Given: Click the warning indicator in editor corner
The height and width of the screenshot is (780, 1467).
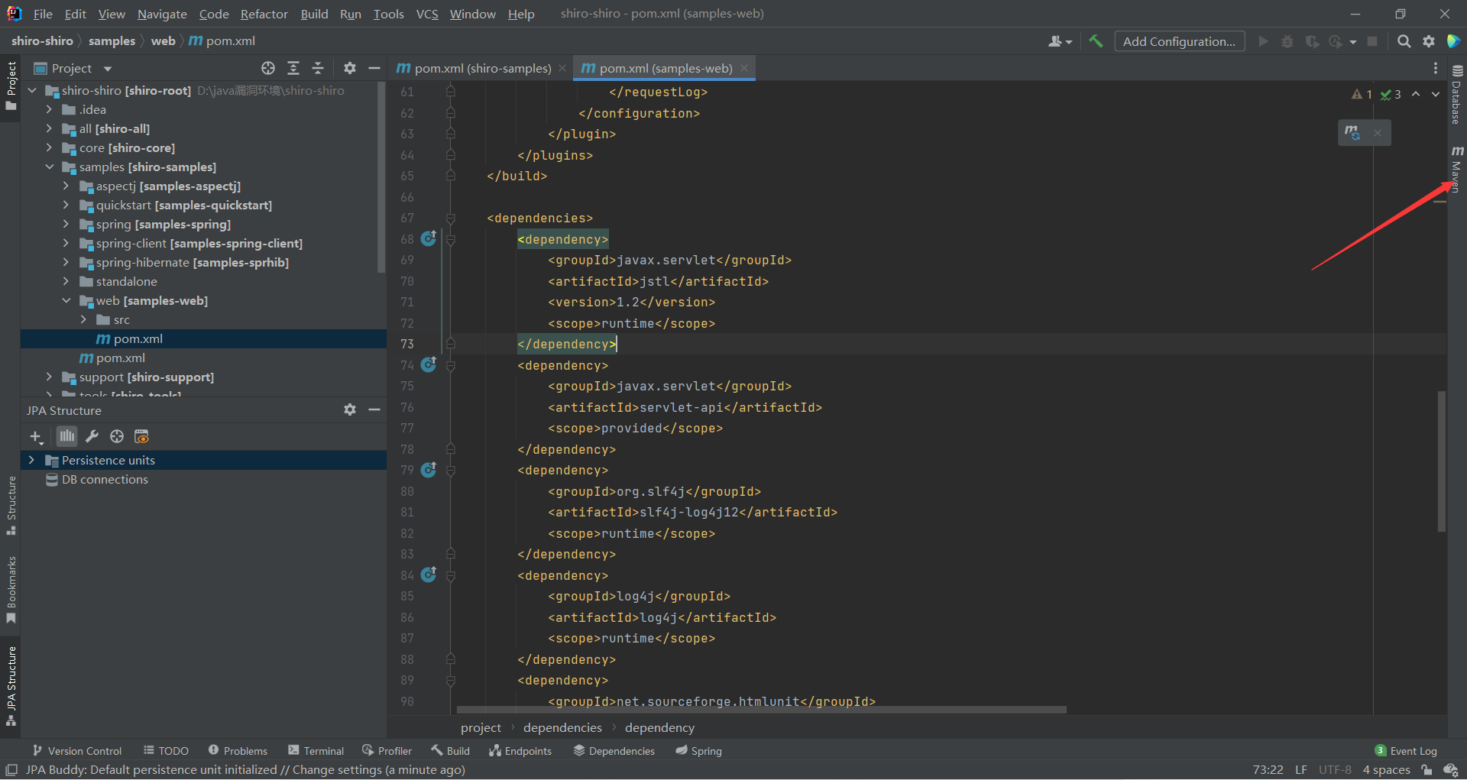Looking at the screenshot, I should point(1362,94).
